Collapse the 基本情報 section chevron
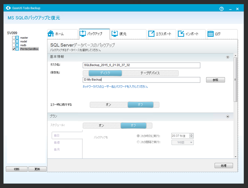 228,57
